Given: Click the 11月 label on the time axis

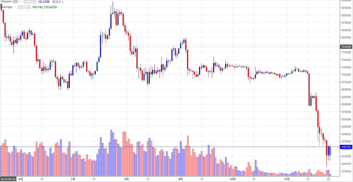Looking at the screenshot, I should pyautogui.click(x=287, y=179).
